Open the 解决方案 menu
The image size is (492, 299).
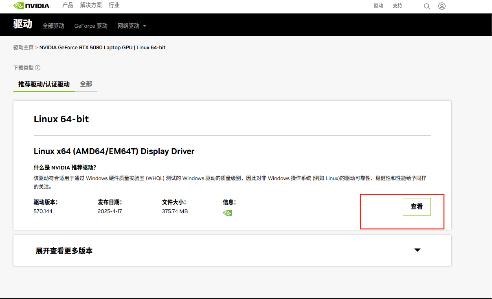click(x=91, y=5)
